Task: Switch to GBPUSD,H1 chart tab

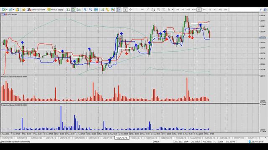Action: point(80,138)
